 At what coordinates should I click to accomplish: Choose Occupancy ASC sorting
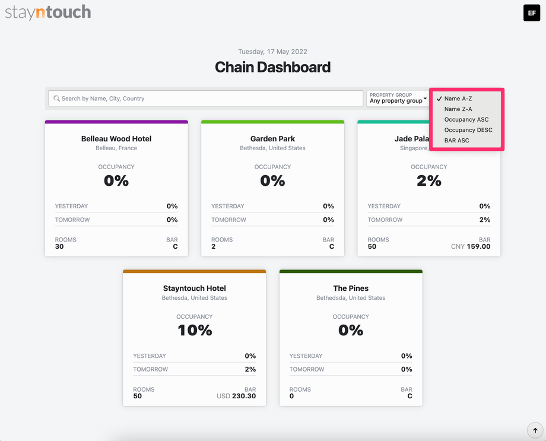[x=466, y=119]
